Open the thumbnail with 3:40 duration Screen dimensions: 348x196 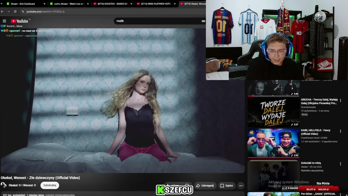(273, 88)
